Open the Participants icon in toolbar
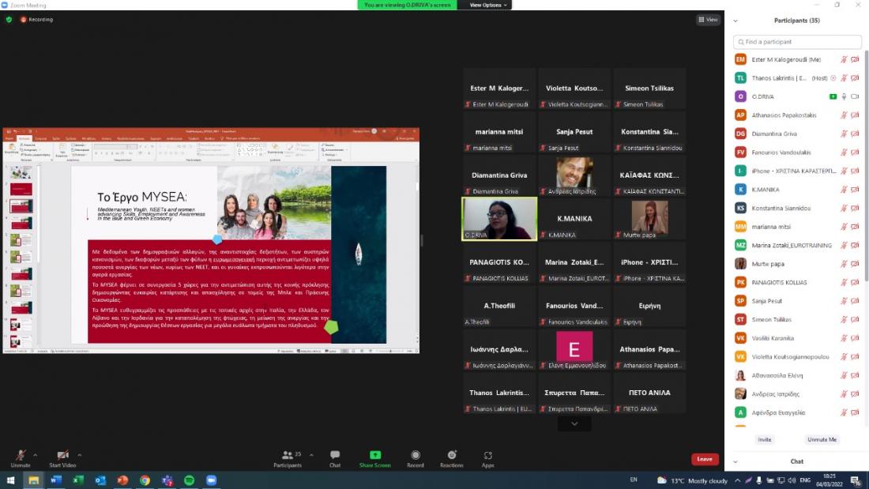This screenshot has height=489, width=869. tap(288, 456)
